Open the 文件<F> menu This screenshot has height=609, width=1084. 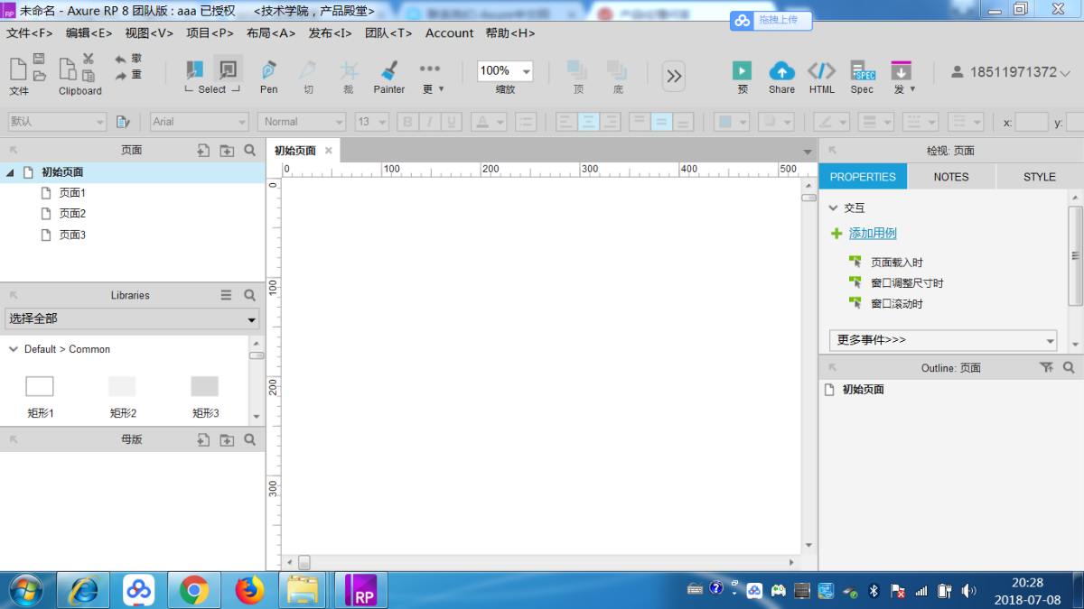(30, 33)
